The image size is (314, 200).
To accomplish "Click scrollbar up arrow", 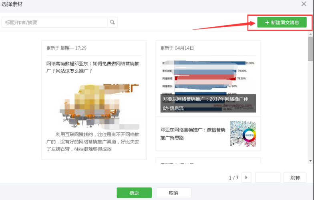I will [310, 34].
